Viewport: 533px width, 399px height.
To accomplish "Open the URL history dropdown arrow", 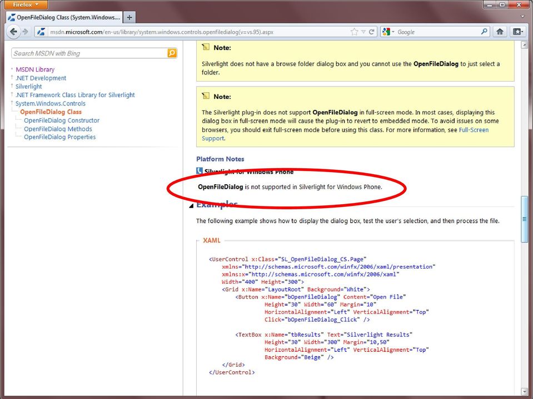I will pyautogui.click(x=363, y=32).
